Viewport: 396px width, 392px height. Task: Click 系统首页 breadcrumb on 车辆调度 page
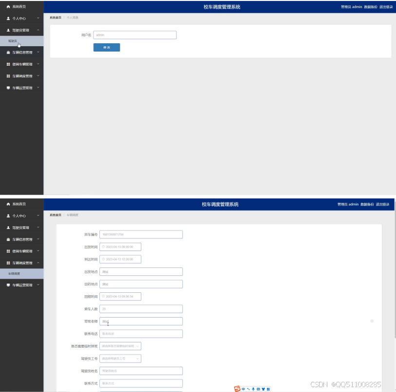[56, 215]
